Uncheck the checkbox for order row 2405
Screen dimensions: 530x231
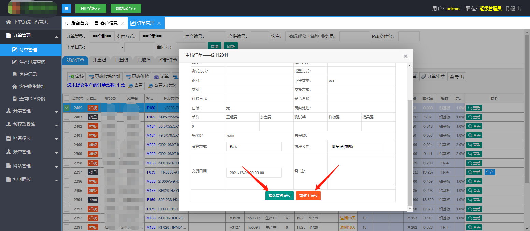(x=67, y=108)
